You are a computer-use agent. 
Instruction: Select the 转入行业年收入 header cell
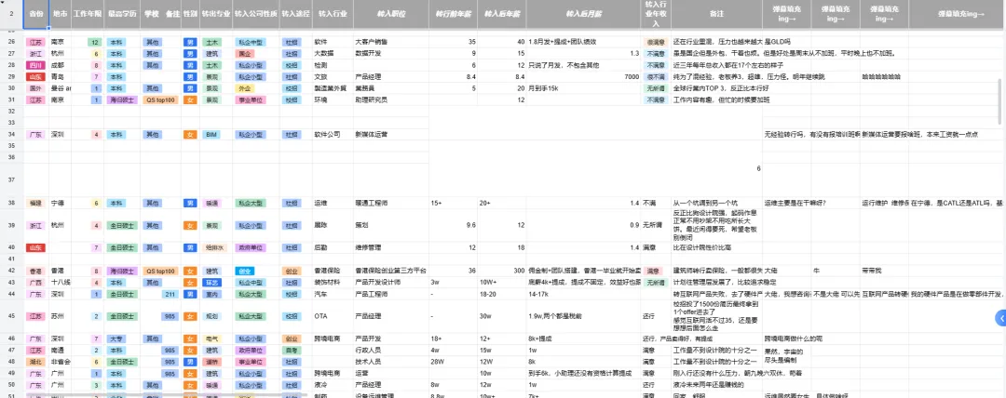(x=655, y=13)
